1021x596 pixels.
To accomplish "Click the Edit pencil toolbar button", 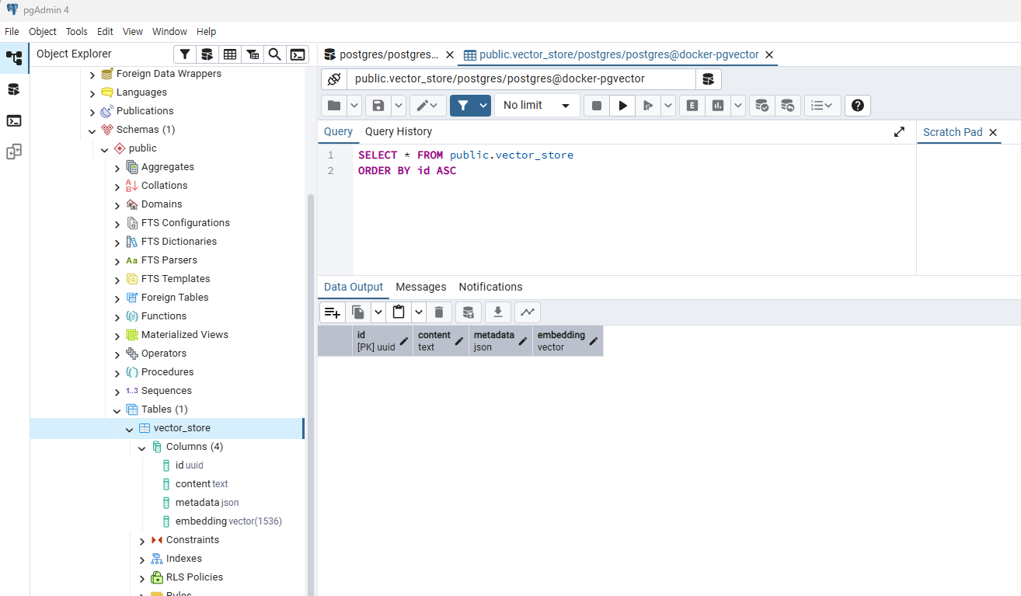I will (428, 106).
